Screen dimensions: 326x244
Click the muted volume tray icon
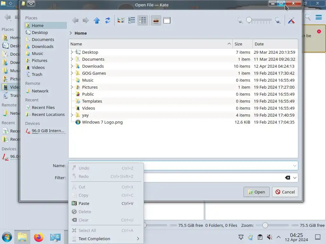269,237
